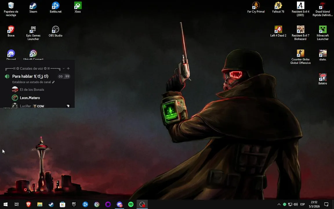Select the Left 4 Dead 2 shortcut
Screen dimensions: 334x209
pos(278,31)
